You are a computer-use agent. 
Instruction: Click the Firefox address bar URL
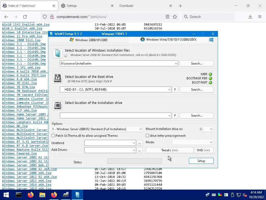(82, 17)
